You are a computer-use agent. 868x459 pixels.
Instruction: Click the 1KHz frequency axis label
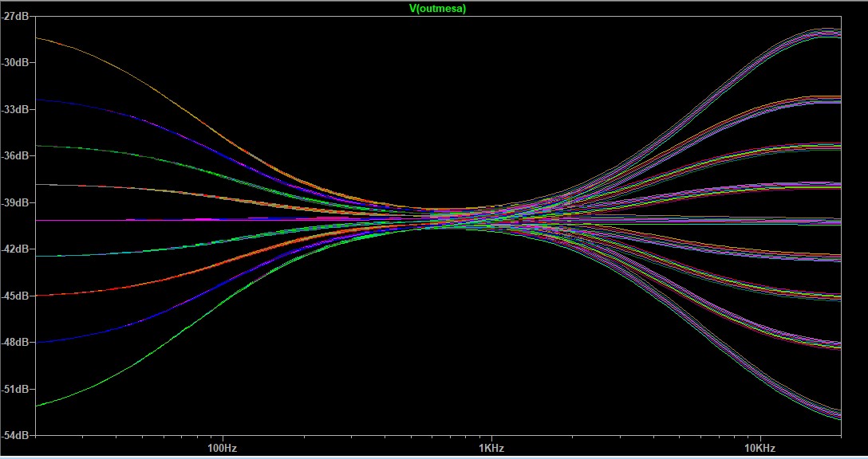[x=491, y=448]
